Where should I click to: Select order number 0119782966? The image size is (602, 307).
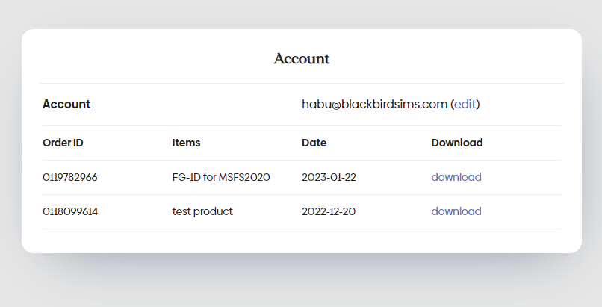[x=70, y=177]
